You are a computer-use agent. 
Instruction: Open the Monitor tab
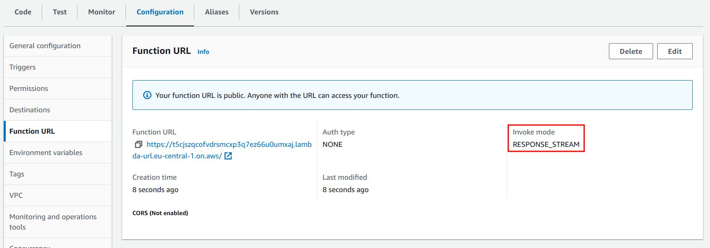pos(102,12)
